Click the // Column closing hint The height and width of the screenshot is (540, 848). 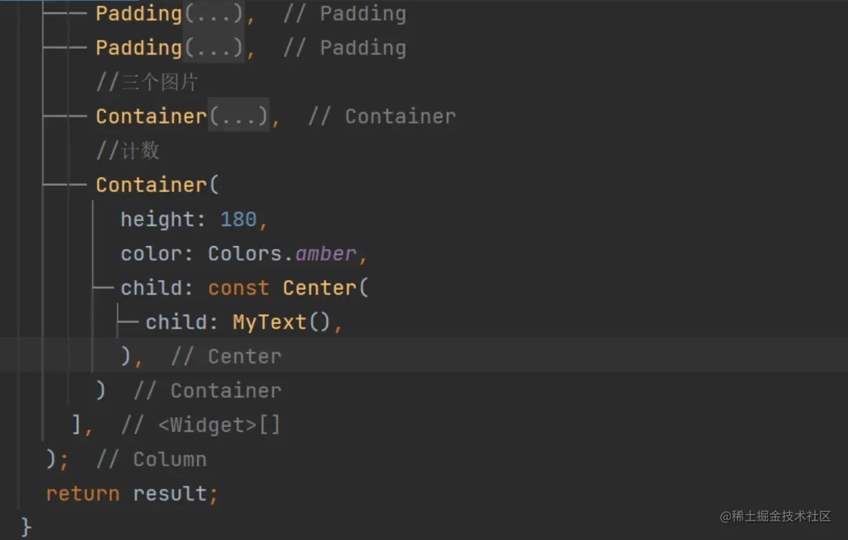[151, 459]
